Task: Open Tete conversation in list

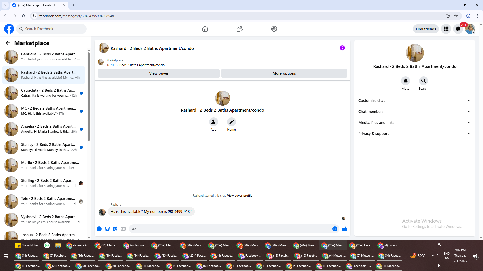Action: point(43,201)
